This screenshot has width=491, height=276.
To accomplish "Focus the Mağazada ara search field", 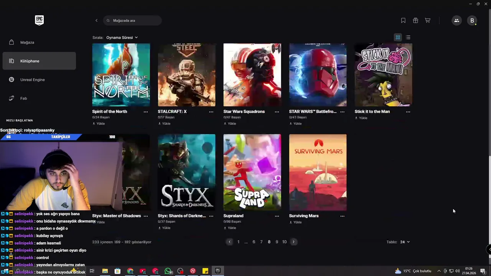I will coord(132,20).
